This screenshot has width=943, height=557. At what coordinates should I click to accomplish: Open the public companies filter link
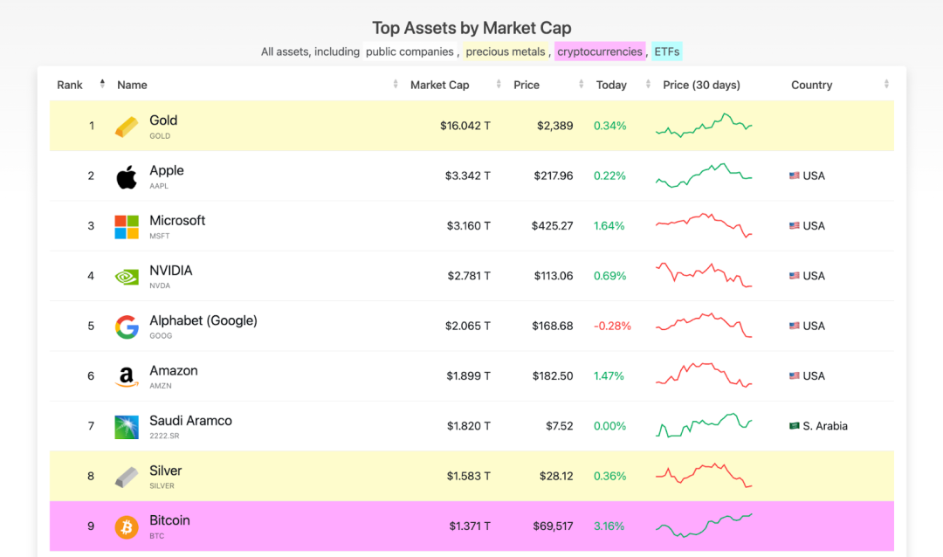click(x=410, y=52)
